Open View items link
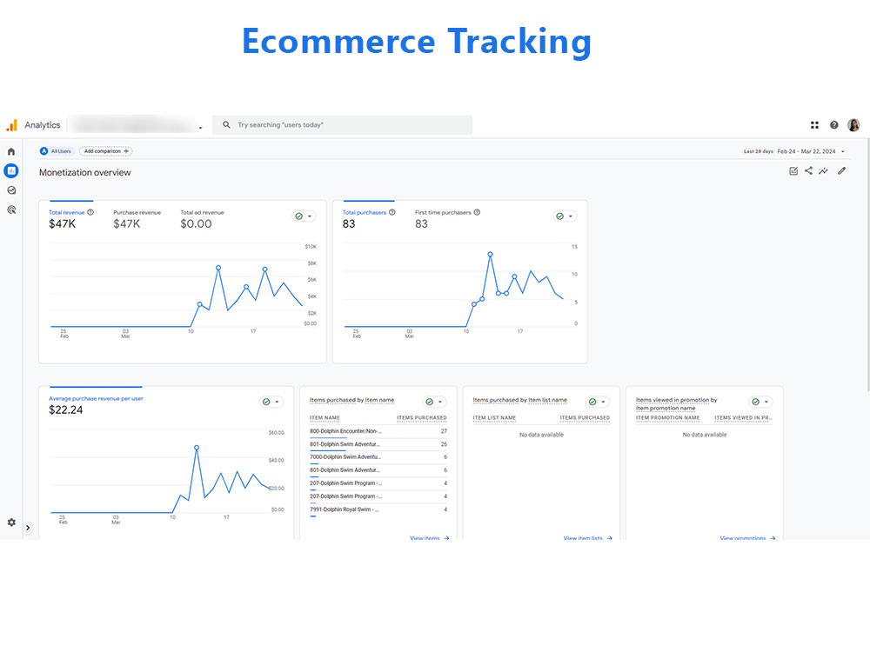The height and width of the screenshot is (652, 870). pos(430,537)
